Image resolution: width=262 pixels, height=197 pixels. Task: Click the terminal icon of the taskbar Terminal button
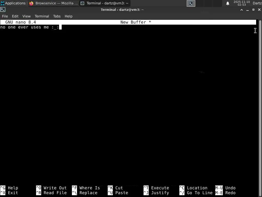[82, 3]
